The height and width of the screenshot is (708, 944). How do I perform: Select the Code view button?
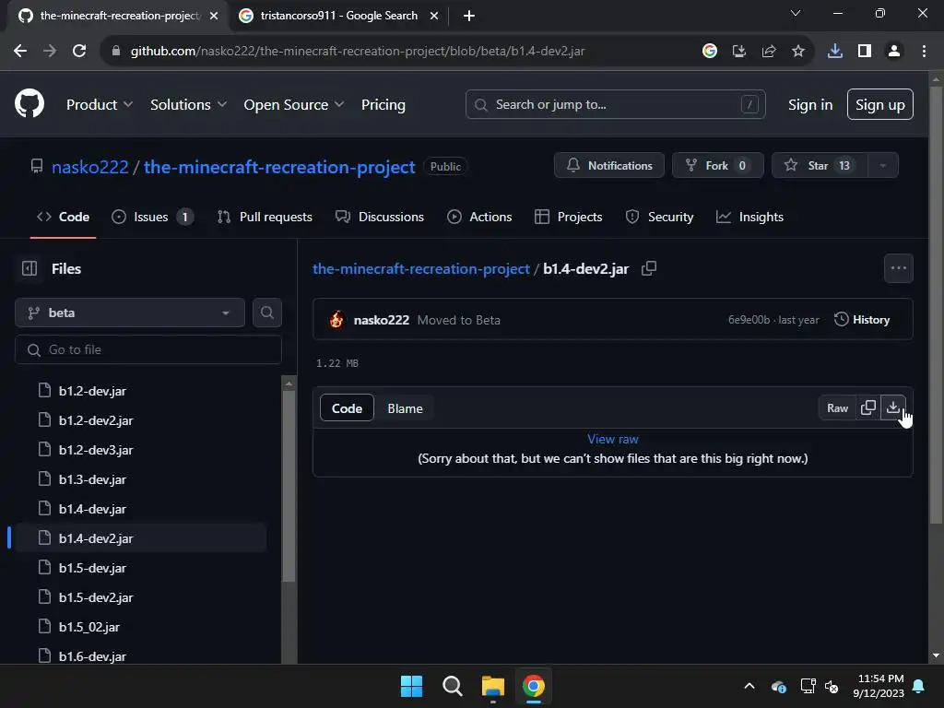click(x=347, y=408)
